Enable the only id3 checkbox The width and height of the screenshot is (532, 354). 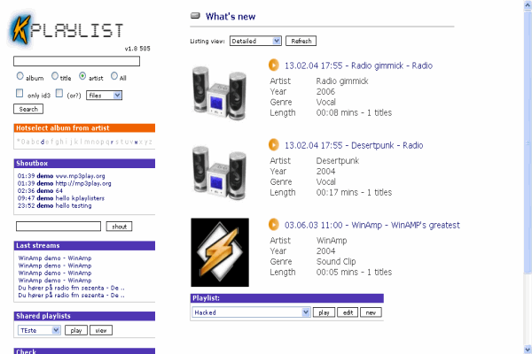(x=20, y=94)
